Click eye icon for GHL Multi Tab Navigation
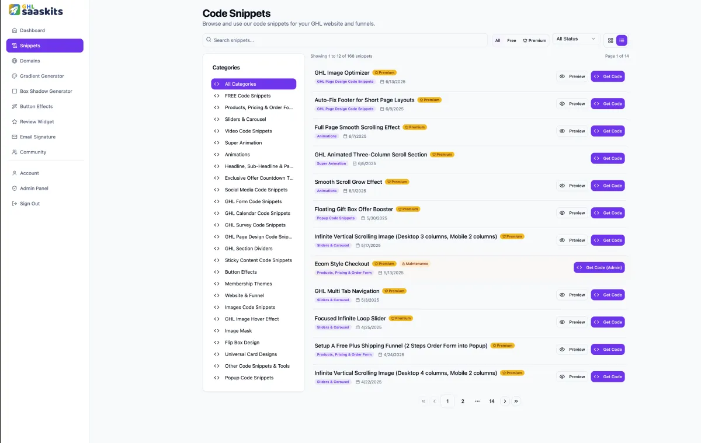The height and width of the screenshot is (443, 701). click(x=563, y=295)
